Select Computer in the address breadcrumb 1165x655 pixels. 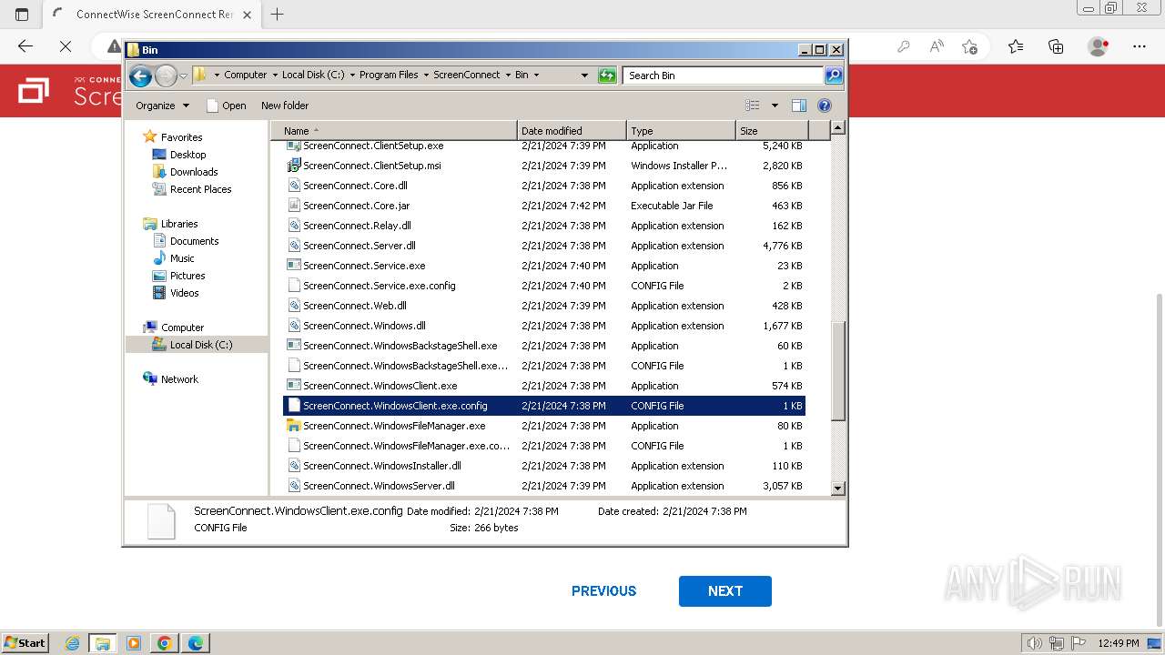tap(246, 76)
